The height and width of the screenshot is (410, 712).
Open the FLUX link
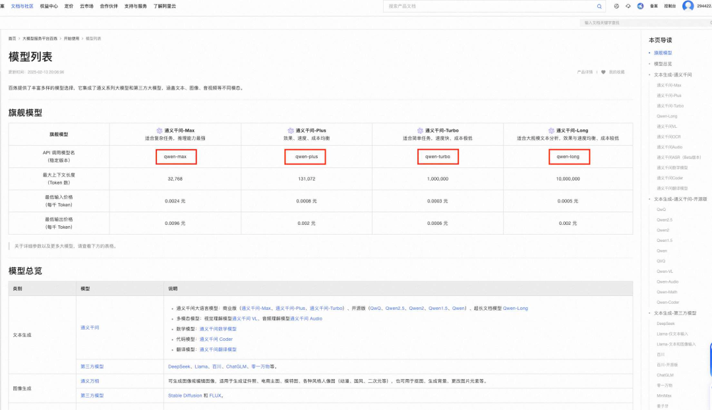click(x=215, y=395)
